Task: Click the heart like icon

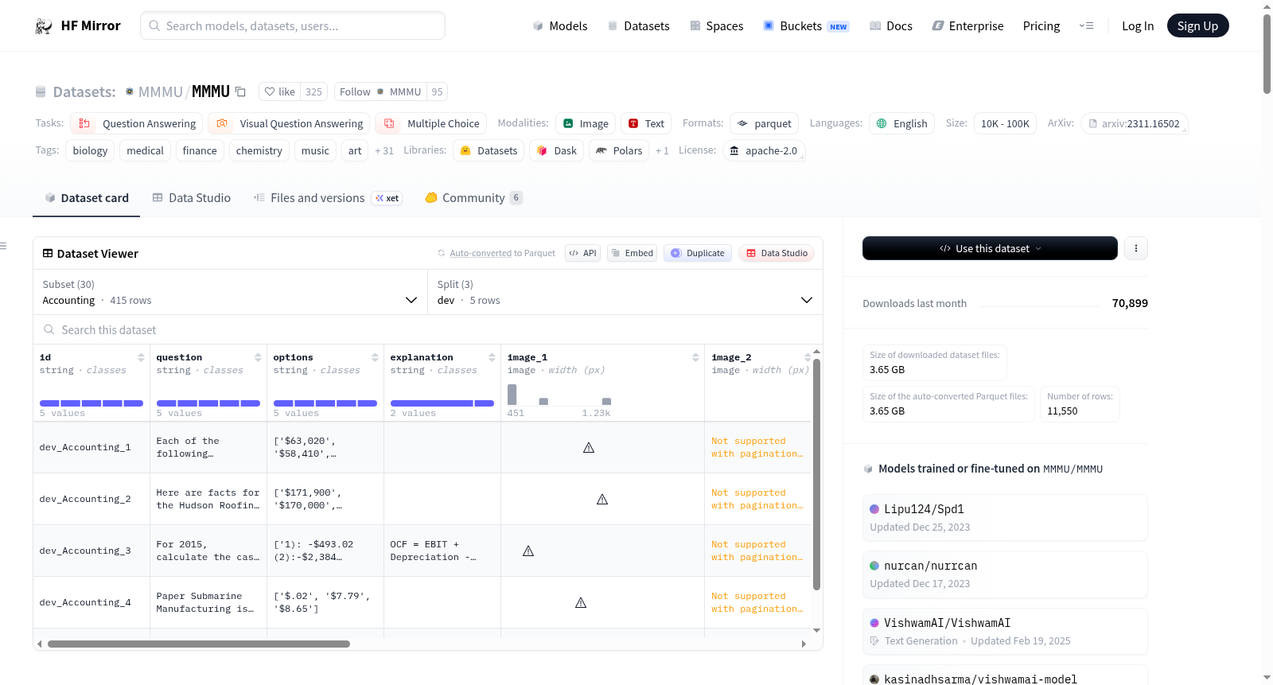Action: point(270,91)
